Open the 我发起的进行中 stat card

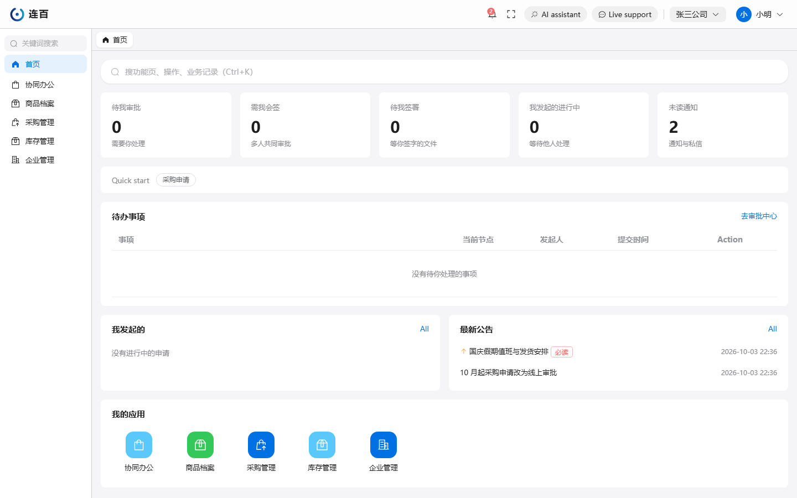(583, 125)
